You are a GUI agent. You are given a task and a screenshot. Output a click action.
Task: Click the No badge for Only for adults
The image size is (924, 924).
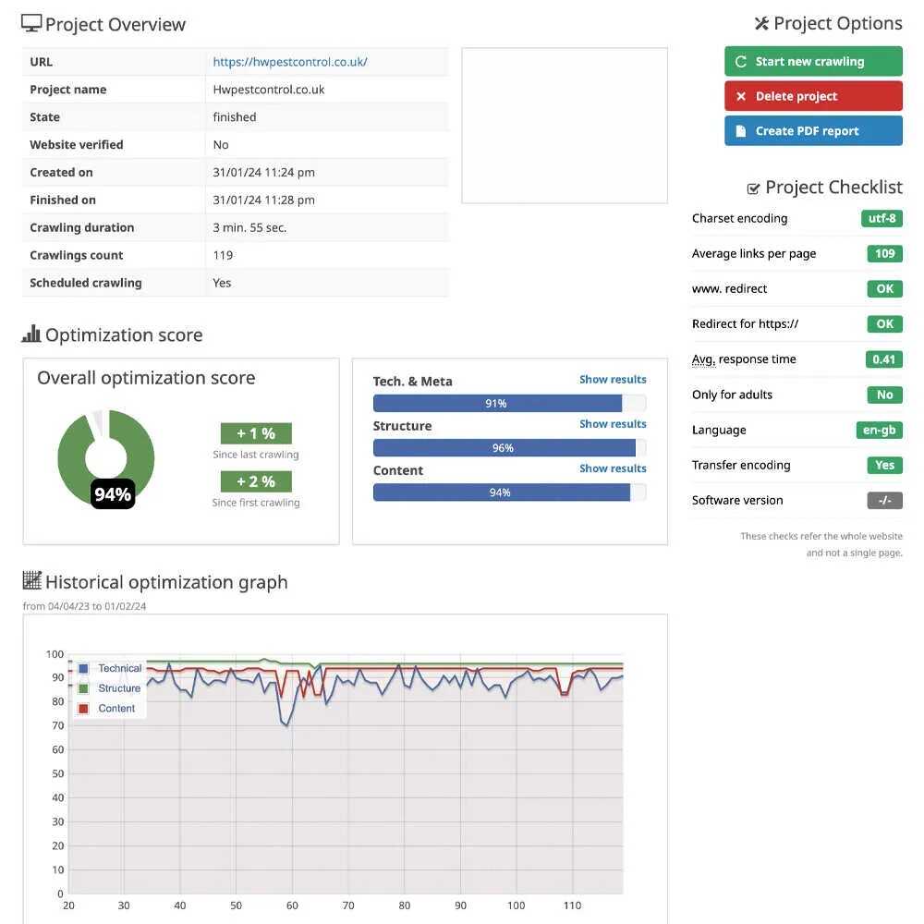pyautogui.click(x=884, y=395)
